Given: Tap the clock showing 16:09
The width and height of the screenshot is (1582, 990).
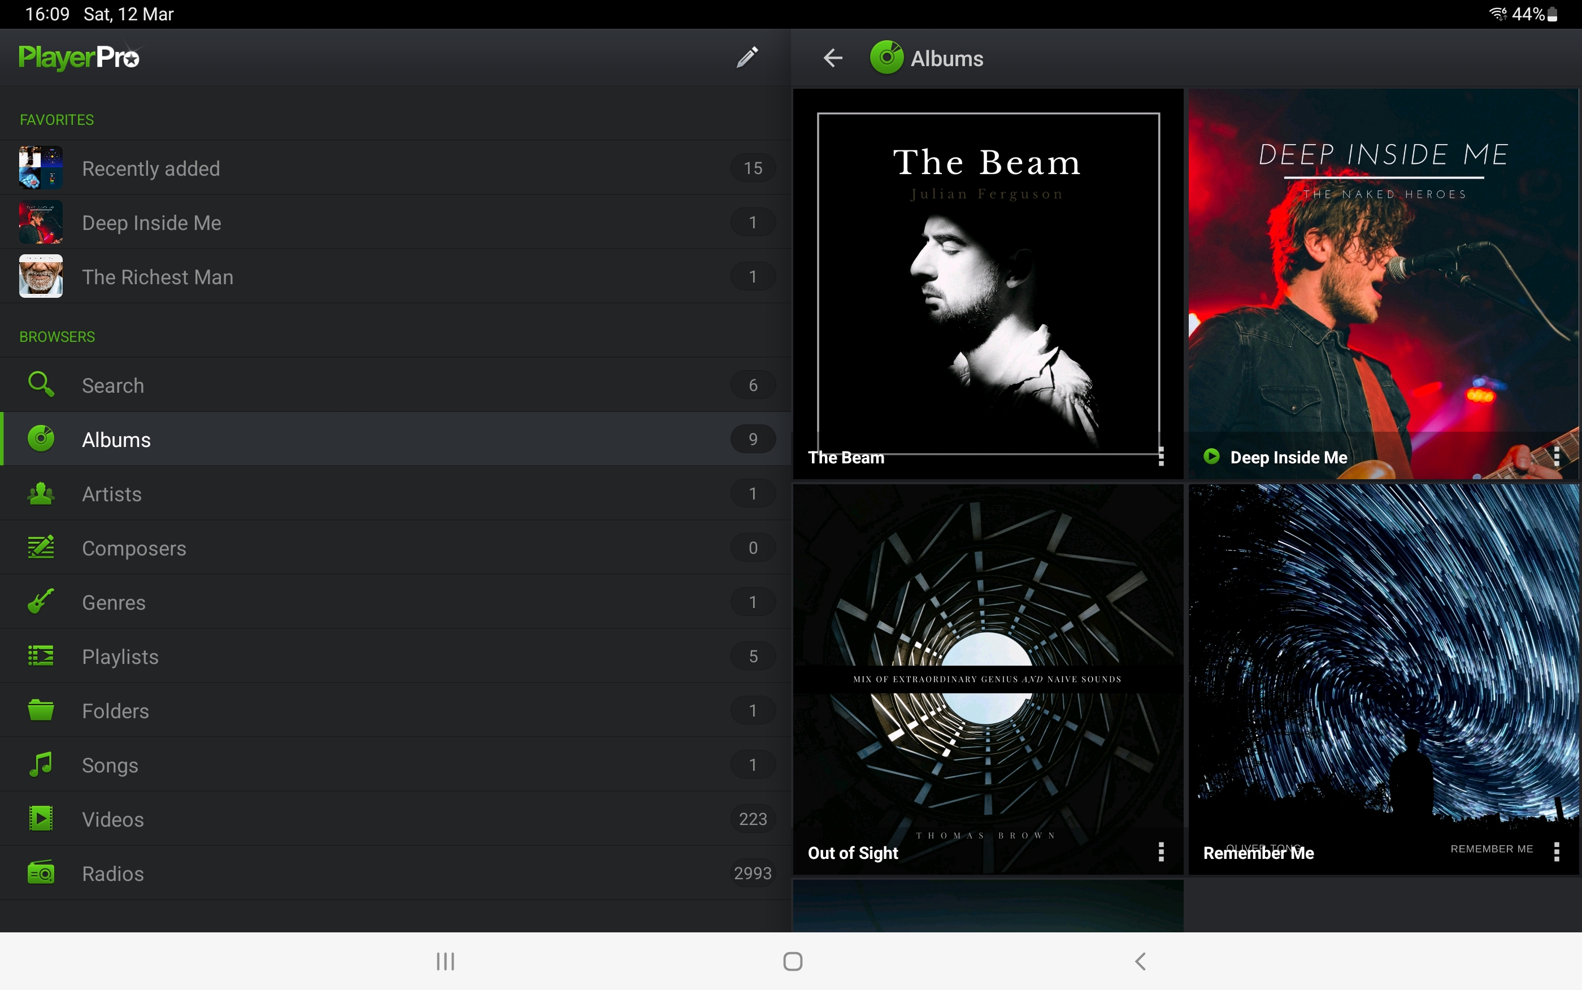Looking at the screenshot, I should 47,14.
